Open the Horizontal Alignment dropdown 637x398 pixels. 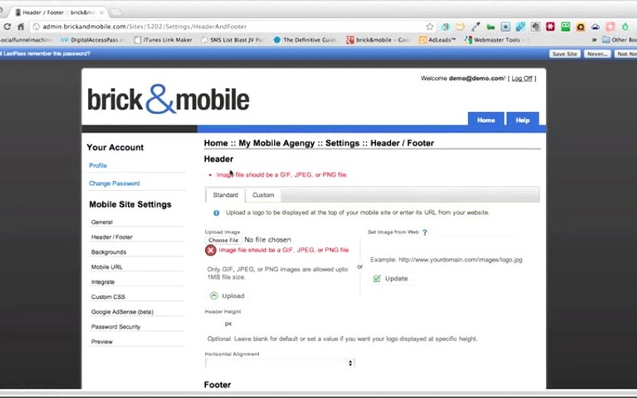coord(280,363)
